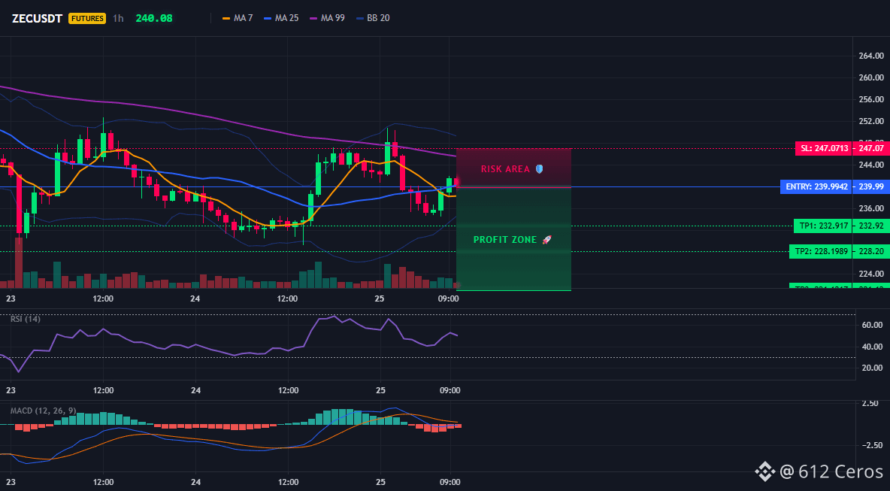Select the ENTRY: 239.9942 label
890x491 pixels.
coord(816,186)
